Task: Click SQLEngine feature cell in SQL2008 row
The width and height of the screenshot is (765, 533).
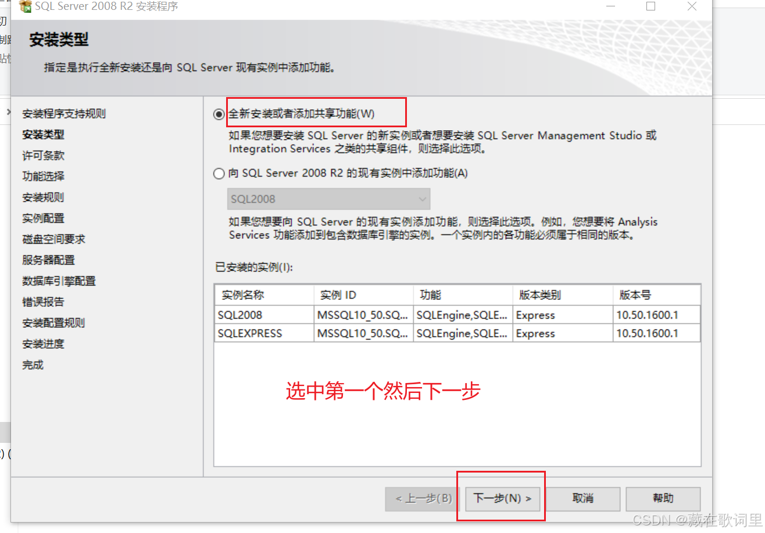Action: (x=463, y=315)
